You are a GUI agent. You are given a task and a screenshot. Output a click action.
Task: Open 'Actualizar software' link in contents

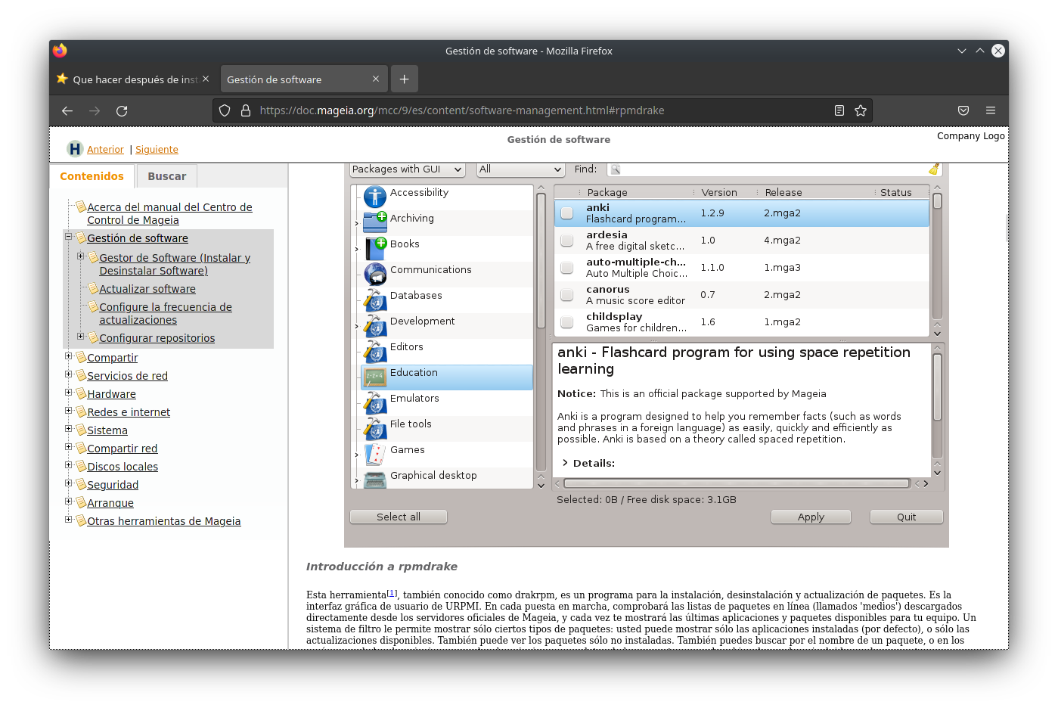click(x=147, y=289)
